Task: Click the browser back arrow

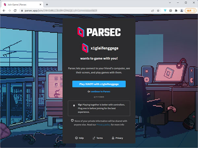Action: tap(4, 11)
